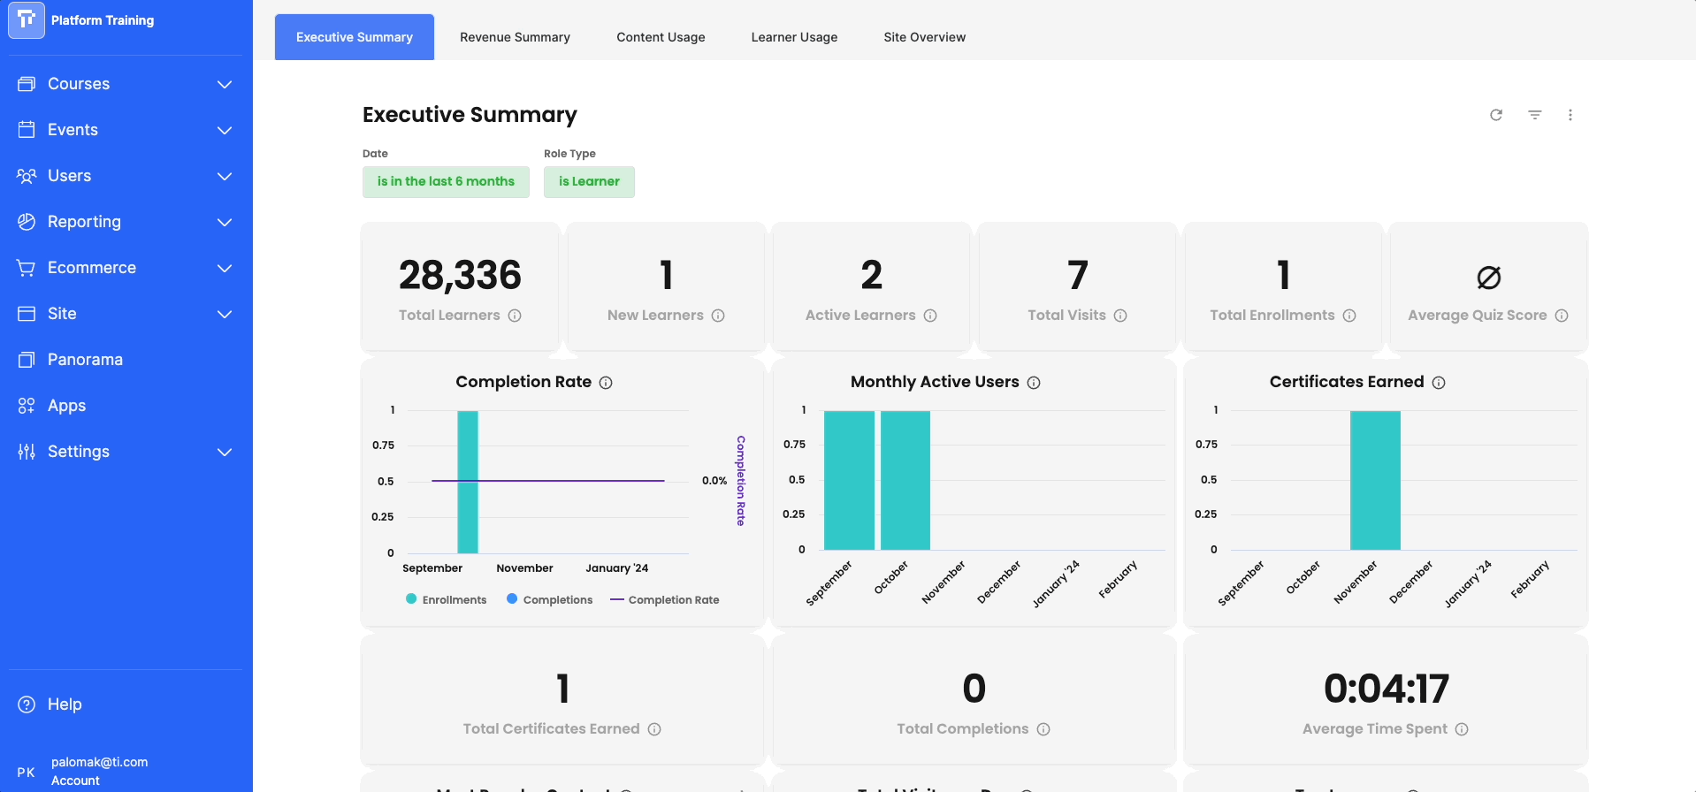Click info icon beside Total Learners
1696x792 pixels.
[515, 316]
